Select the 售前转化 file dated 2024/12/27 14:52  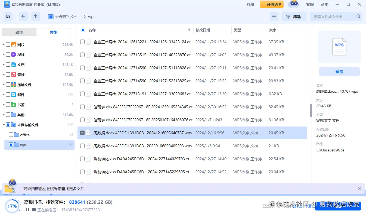82,172
